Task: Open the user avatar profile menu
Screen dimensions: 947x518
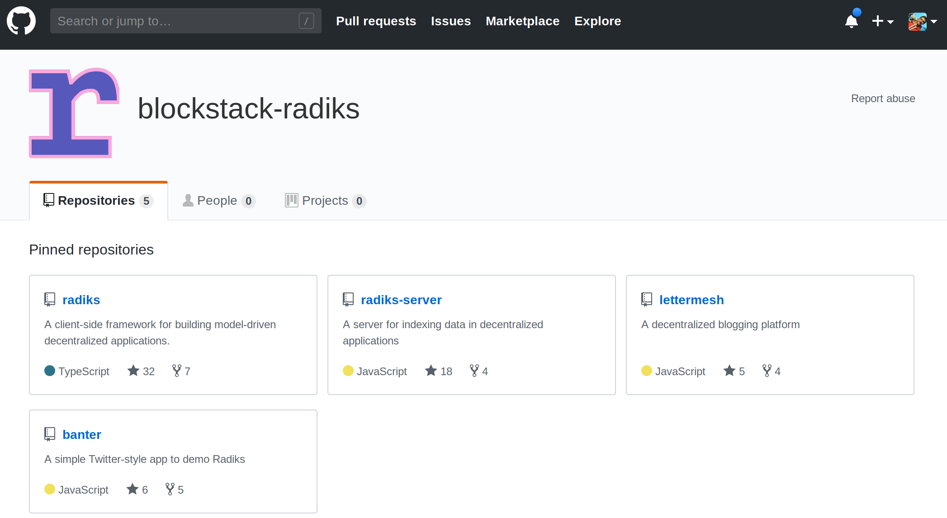Action: pyautogui.click(x=922, y=21)
